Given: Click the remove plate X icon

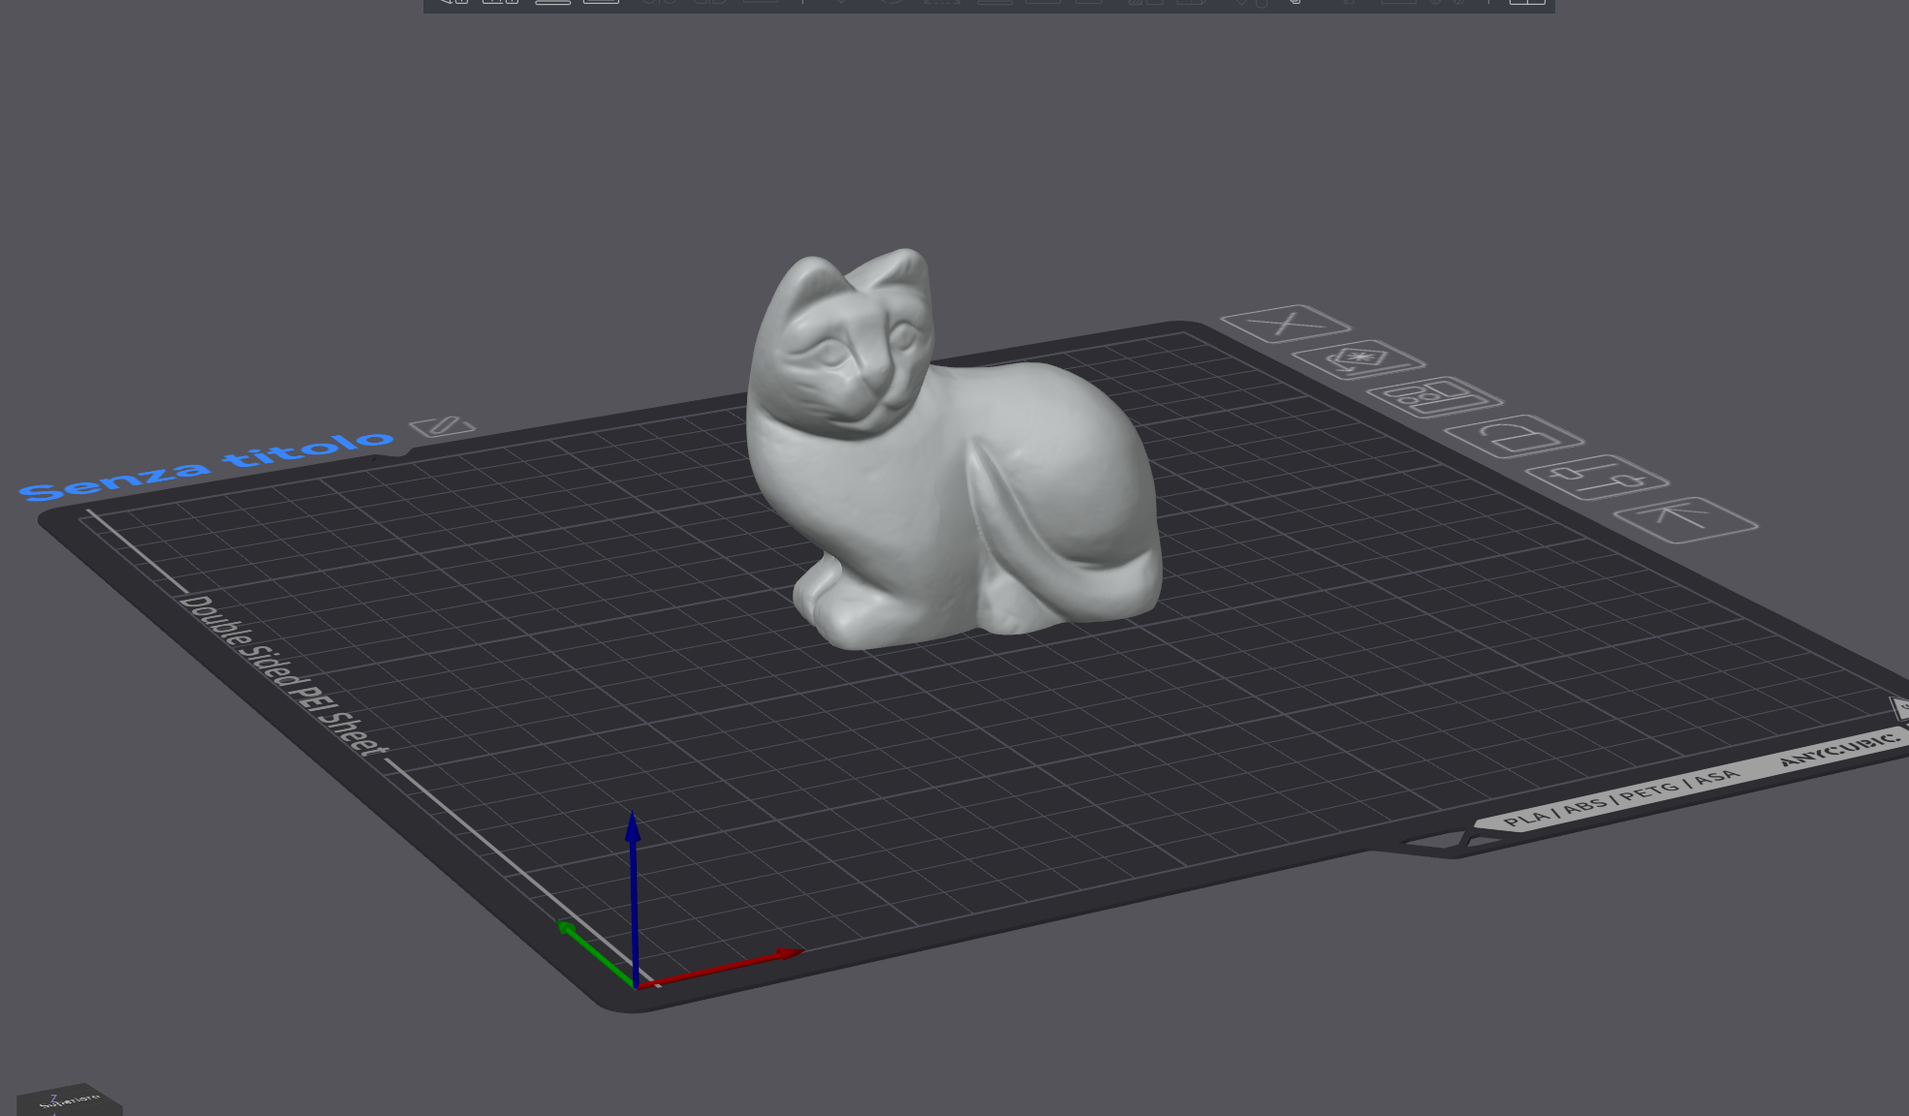Looking at the screenshot, I should coord(1285,324).
